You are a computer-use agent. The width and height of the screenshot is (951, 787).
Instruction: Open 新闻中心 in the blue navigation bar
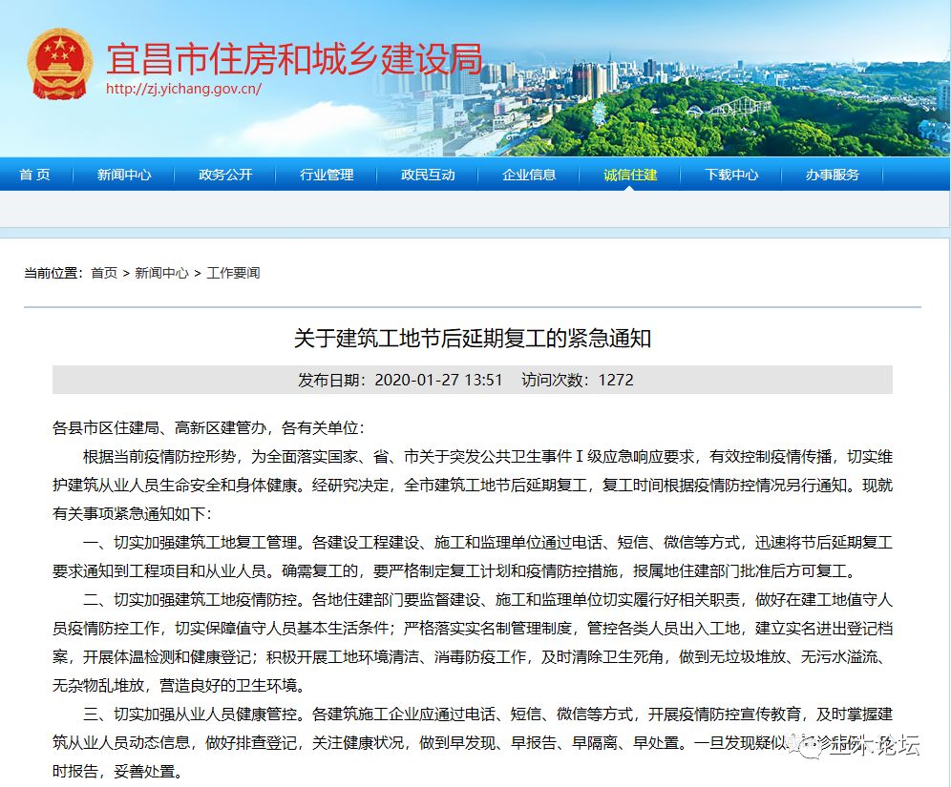click(124, 175)
